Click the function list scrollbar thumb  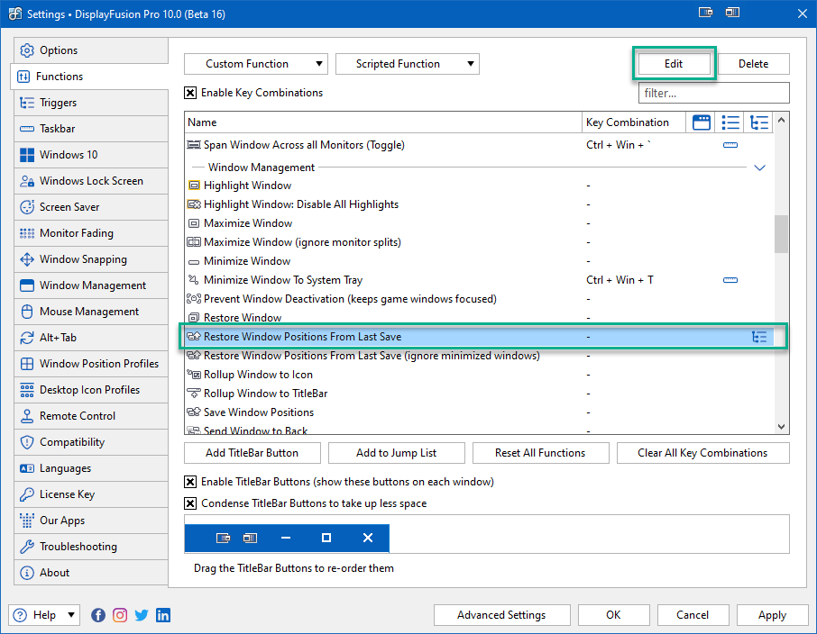pos(781,234)
